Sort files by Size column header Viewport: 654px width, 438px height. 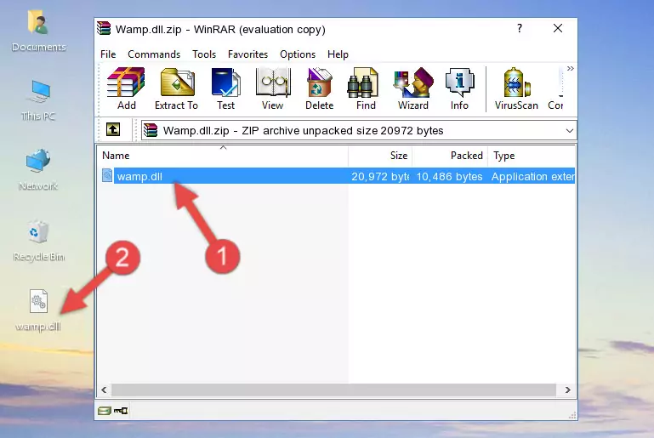(380, 156)
